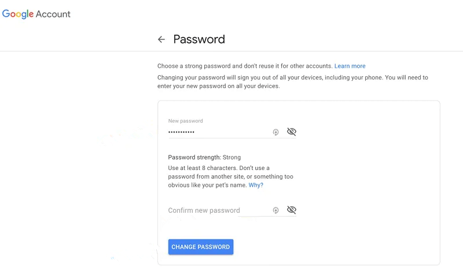This screenshot has width=463, height=270.
Task: Open the Learn more link
Action: pyautogui.click(x=350, y=66)
